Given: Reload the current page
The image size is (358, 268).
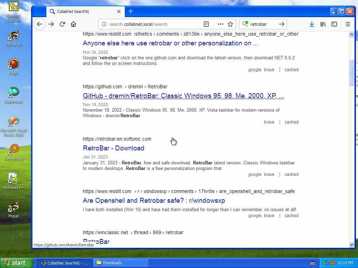Looking at the screenshot, I should [x=62, y=24].
